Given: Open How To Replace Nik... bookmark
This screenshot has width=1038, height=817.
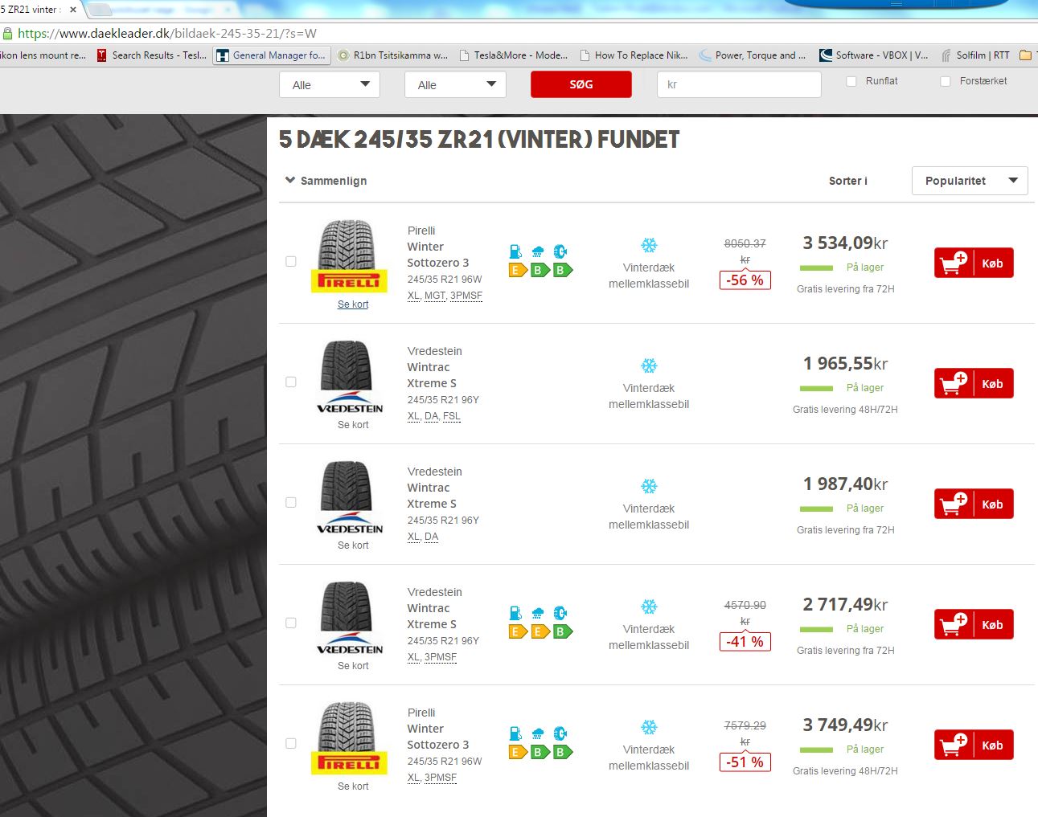Looking at the screenshot, I should [x=634, y=55].
